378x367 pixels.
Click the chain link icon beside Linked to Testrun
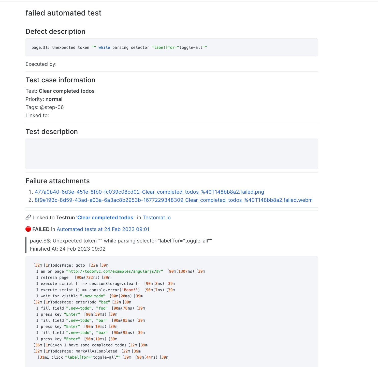tap(28, 218)
